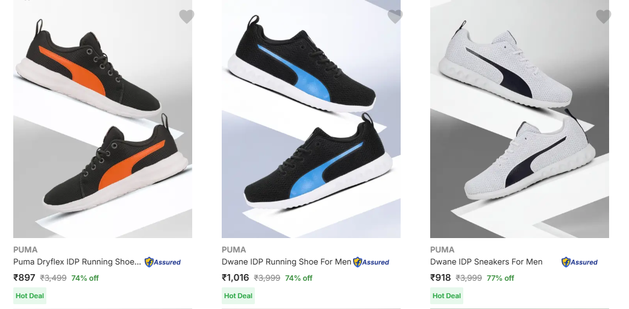Click Hot Deal tag under ₹1,016 shoe
The width and height of the screenshot is (629, 309).
tap(238, 296)
